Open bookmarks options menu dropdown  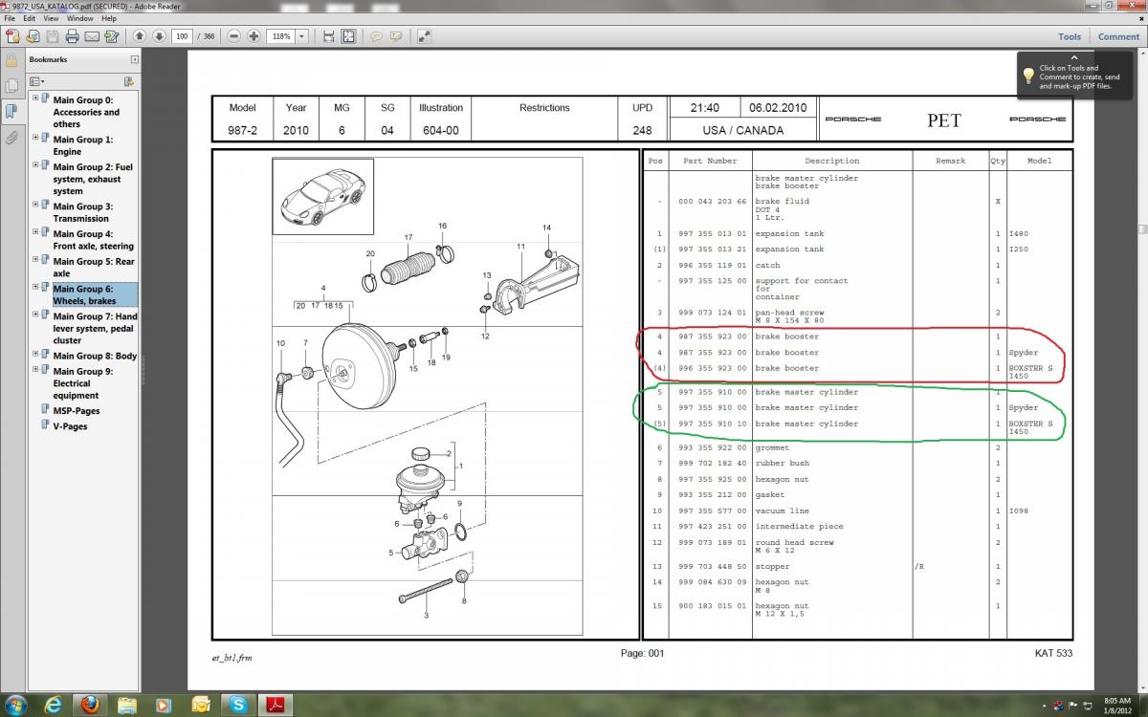[x=37, y=81]
